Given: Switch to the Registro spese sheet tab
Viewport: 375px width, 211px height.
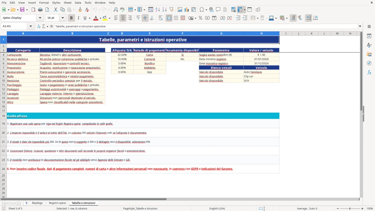Looking at the screenshot, I should coord(57,203).
